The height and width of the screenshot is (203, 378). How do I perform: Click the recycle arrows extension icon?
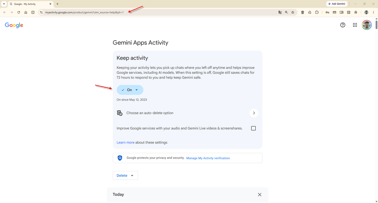coord(310,12)
